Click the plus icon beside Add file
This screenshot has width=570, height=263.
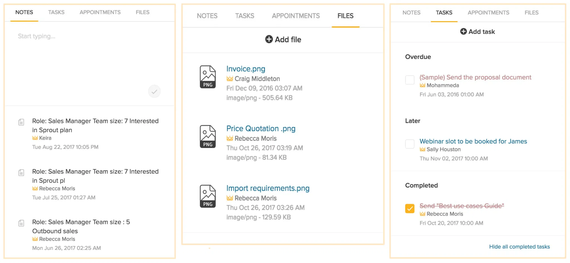click(269, 39)
